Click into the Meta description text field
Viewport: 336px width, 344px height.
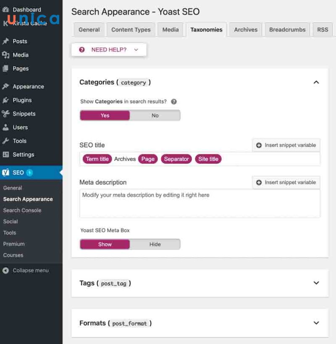coord(199,204)
